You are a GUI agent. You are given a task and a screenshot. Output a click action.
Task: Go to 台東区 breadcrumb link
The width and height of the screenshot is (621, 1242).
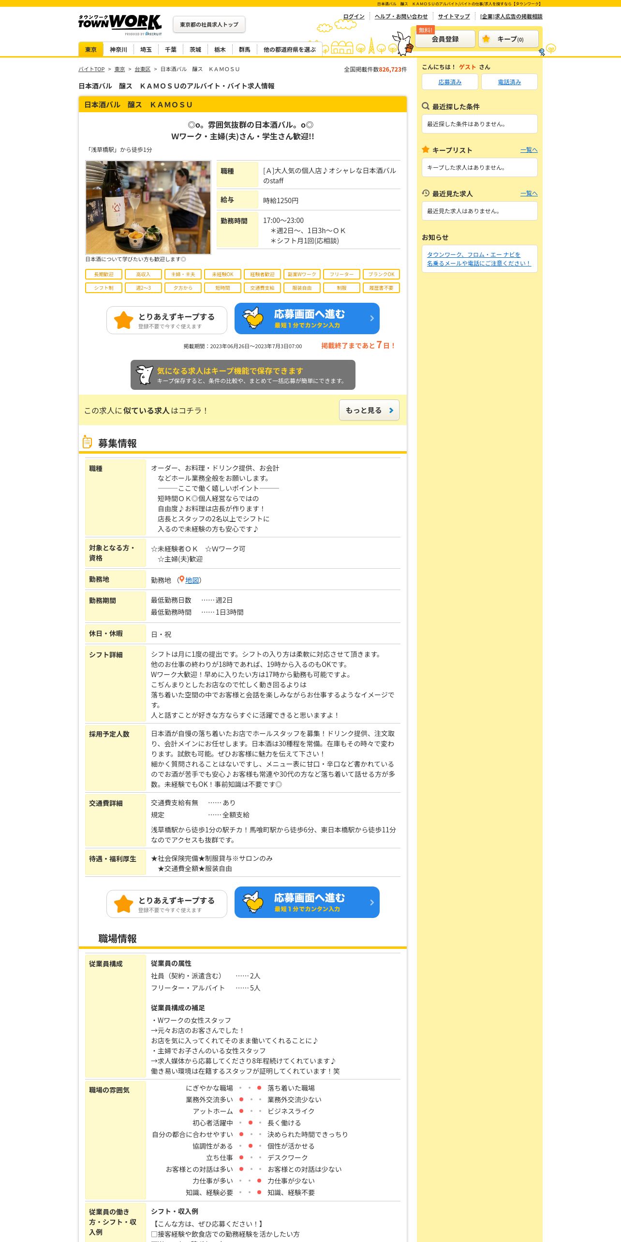coord(142,69)
